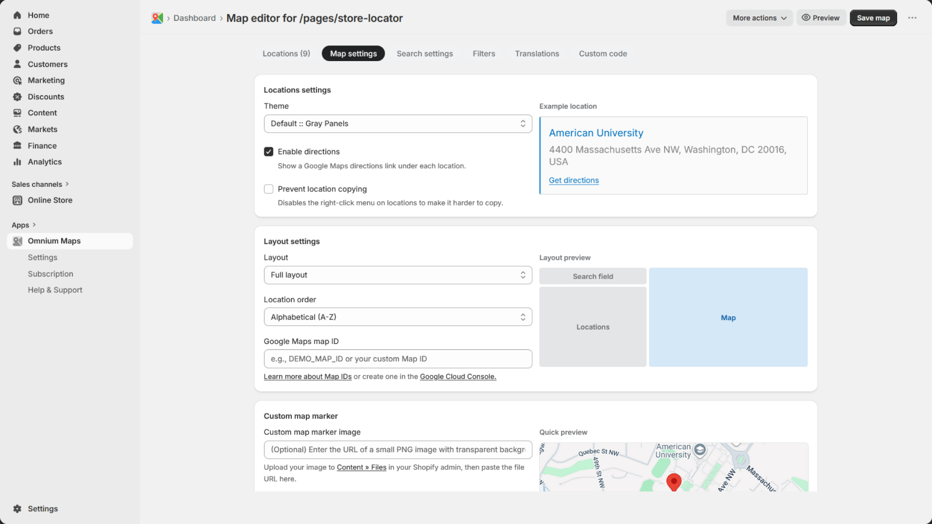The width and height of the screenshot is (932, 524).
Task: Click the Omnium Maps logo in breadcrumb
Action: coord(157,18)
